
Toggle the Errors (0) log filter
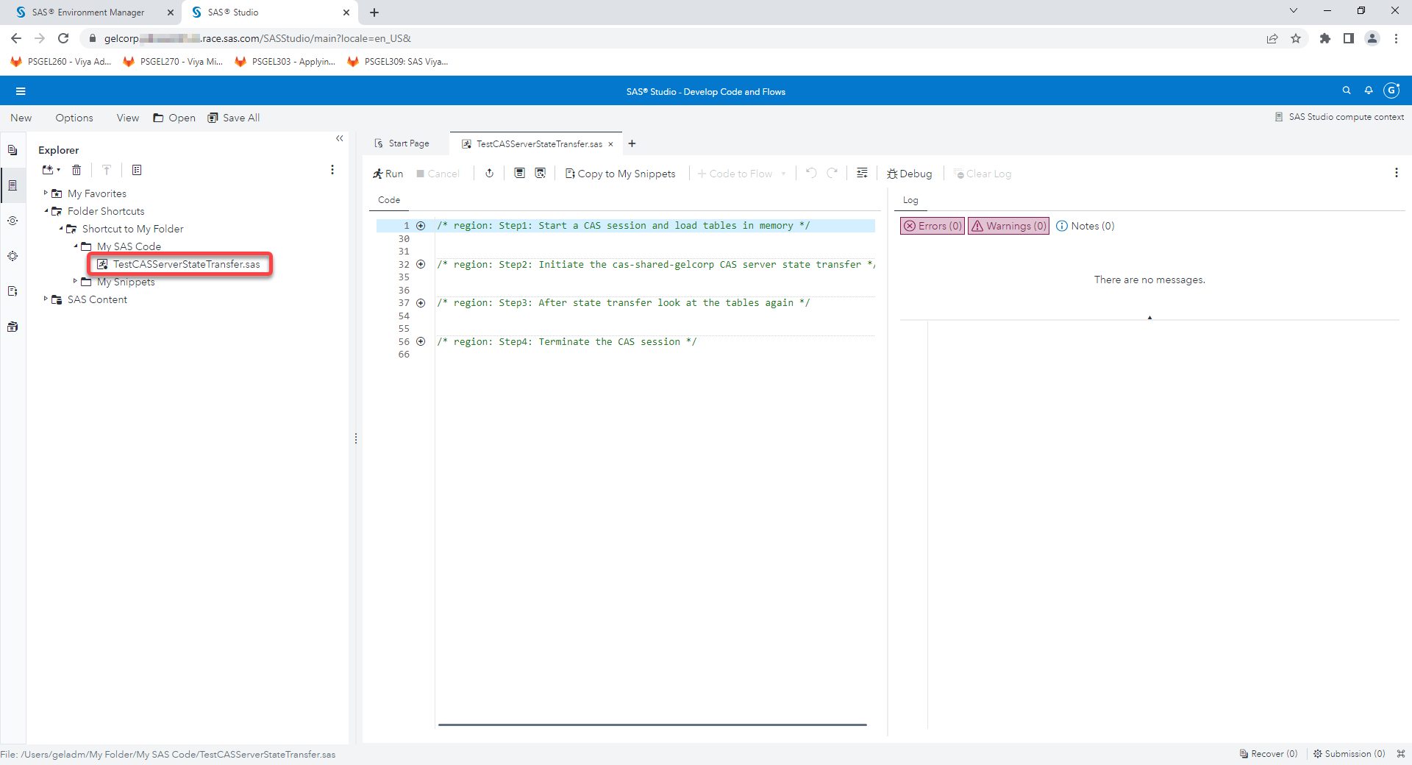pos(933,226)
